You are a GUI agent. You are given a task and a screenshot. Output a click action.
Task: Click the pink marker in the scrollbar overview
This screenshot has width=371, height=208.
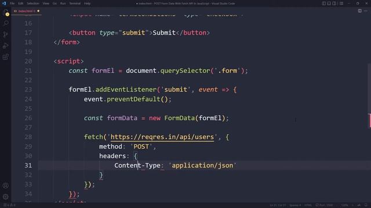370,120
